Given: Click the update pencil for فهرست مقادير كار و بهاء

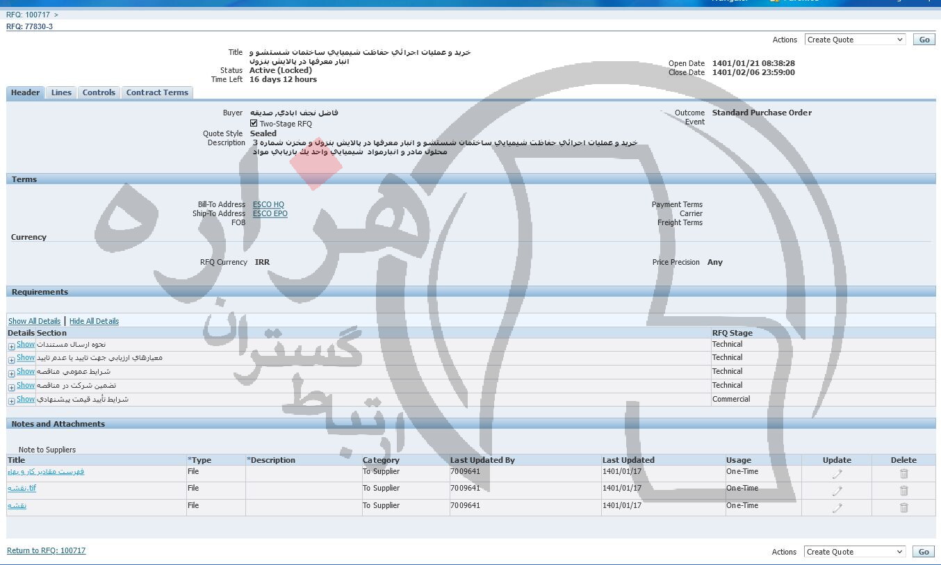Looking at the screenshot, I should [837, 473].
